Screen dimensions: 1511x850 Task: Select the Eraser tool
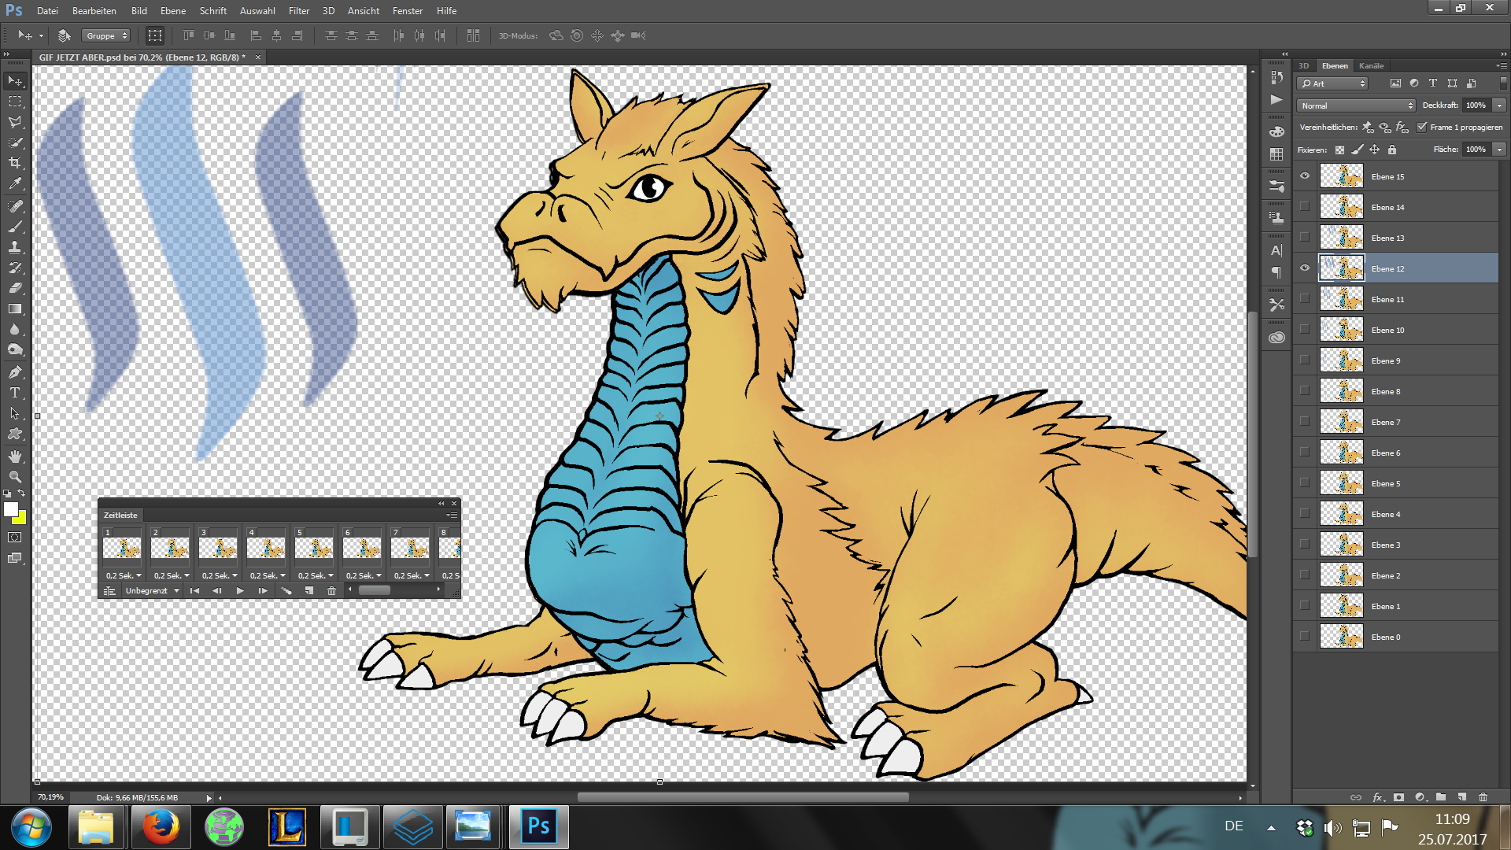15,288
